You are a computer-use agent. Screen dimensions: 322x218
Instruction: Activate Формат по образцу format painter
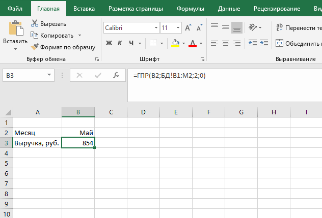[63, 47]
